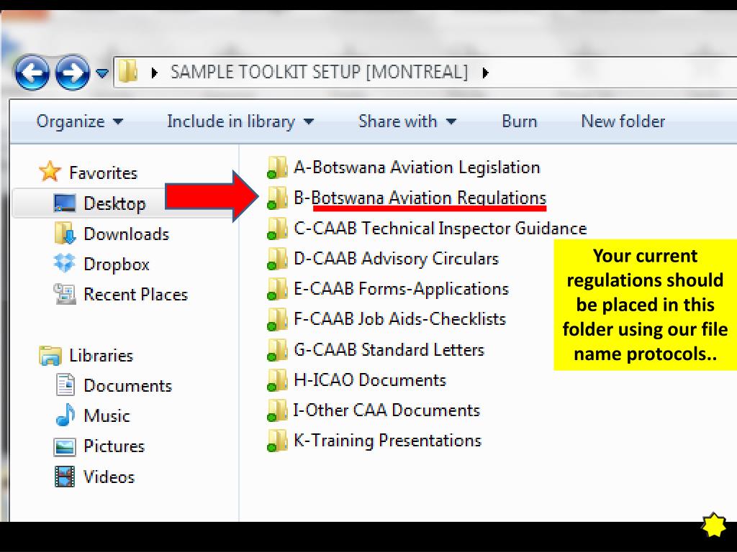Screen dimensions: 737x552
Task: Open Dropbox in Favorites
Action: [117, 264]
